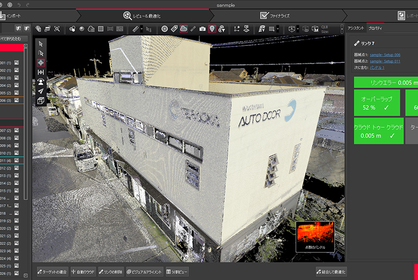This screenshot has height=280, width=418.
Task: Open the 点群のバンドル thumbnail
Action: point(315,237)
